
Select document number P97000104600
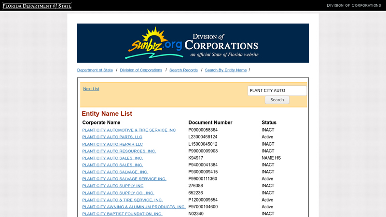203,207
